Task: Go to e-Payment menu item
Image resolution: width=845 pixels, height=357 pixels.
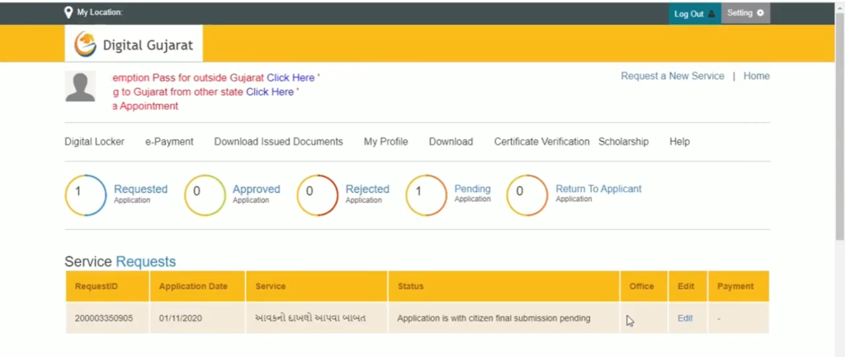Action: point(169,142)
